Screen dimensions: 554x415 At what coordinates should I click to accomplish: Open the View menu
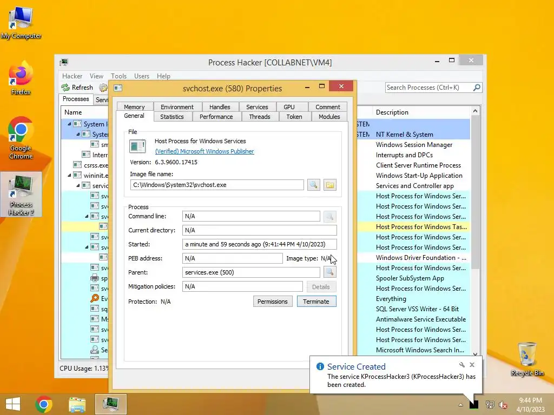(x=96, y=76)
